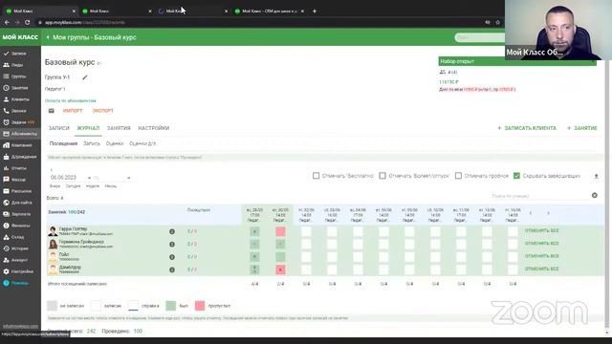Click the upload icon right of the checkboxes

[596, 176]
